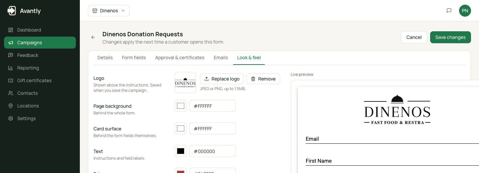
Task: Click the back arrow beside campaign title
Action: pyautogui.click(x=93, y=37)
